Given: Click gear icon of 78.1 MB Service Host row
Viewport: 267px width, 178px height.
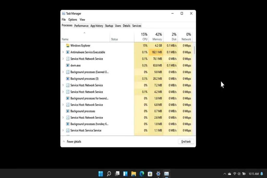Looking at the screenshot, I should (68, 59).
